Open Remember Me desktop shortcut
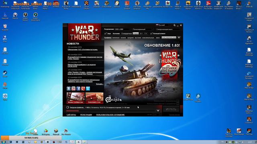257x144 pixels. [147, 5]
